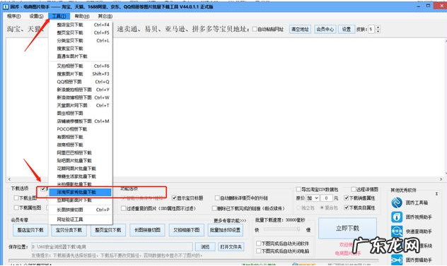447x266 pixels.
Task: Click the large 立即下载 button
Action: coord(347,228)
